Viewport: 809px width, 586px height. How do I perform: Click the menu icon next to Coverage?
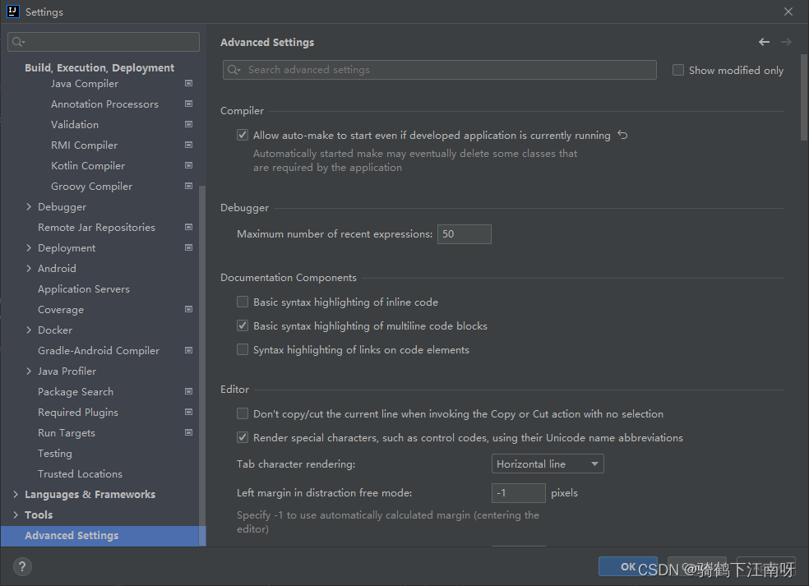click(x=188, y=309)
